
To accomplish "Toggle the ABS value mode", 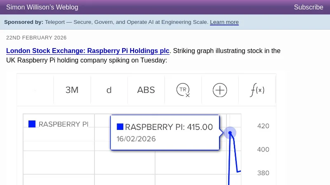I will (146, 90).
